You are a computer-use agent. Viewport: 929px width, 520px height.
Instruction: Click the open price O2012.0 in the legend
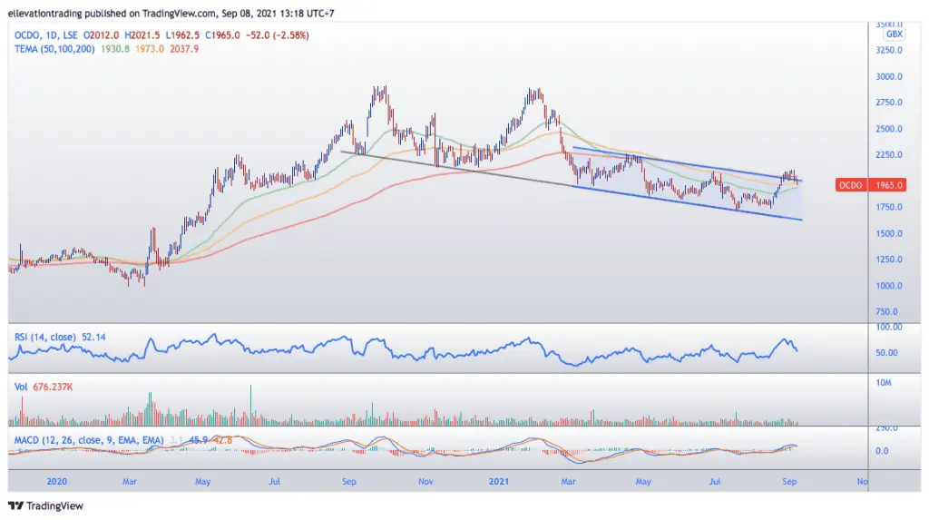tap(102, 35)
